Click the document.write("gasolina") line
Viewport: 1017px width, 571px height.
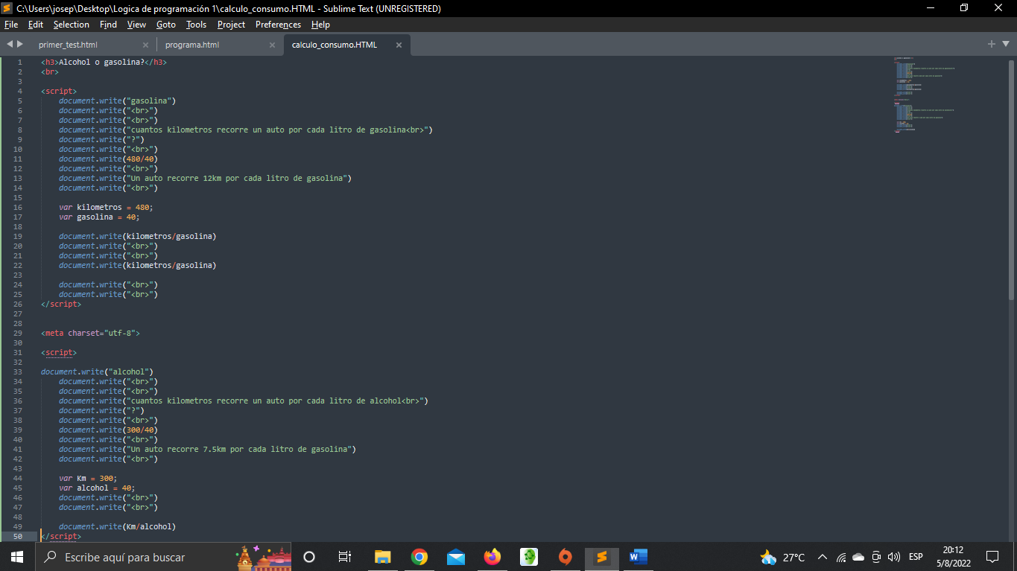(x=117, y=101)
